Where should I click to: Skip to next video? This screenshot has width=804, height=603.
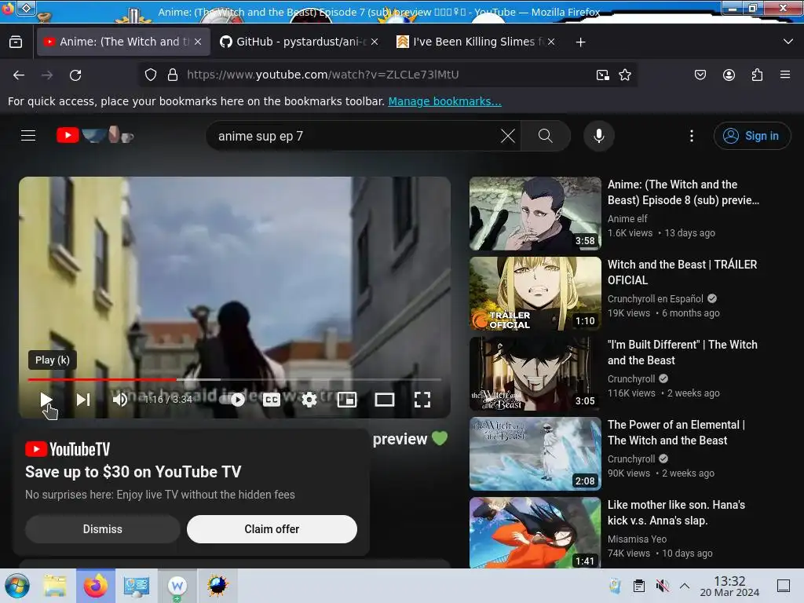tap(83, 400)
